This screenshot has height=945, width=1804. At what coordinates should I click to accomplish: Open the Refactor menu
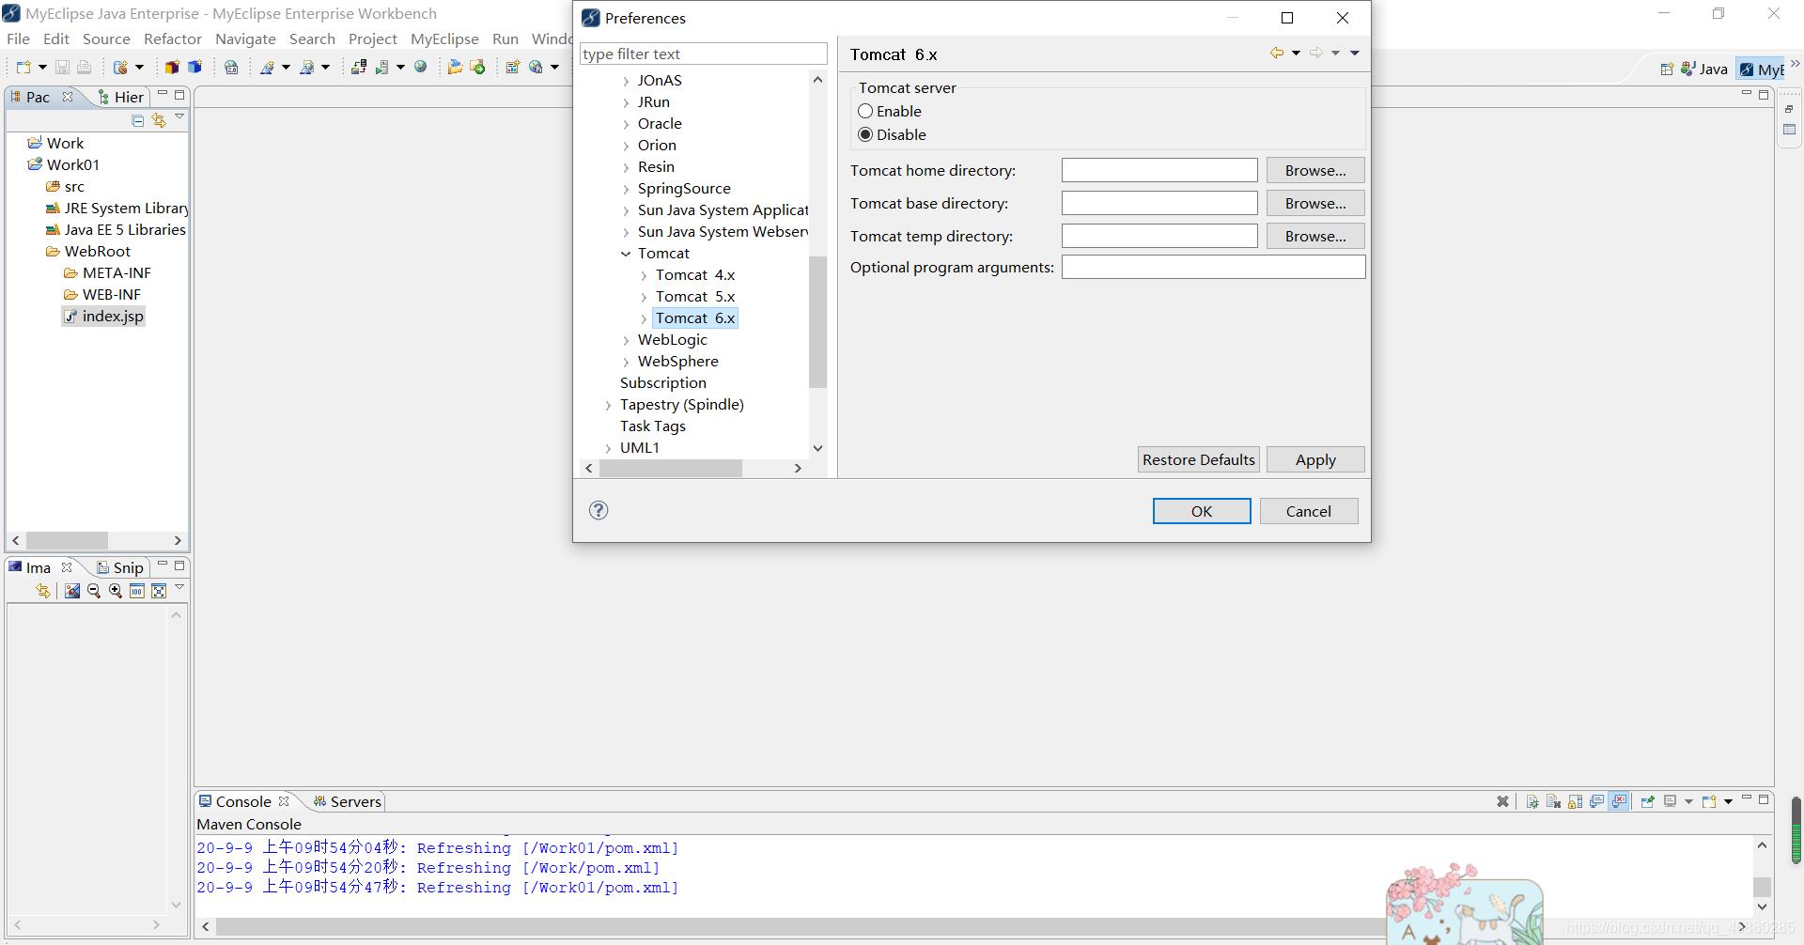coord(173,39)
